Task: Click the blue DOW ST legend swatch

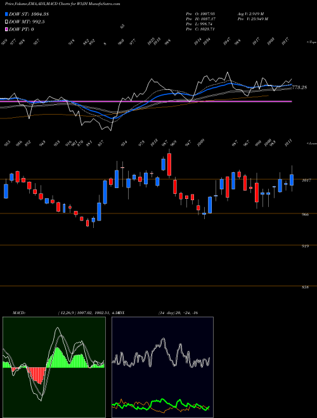Action: (7, 14)
